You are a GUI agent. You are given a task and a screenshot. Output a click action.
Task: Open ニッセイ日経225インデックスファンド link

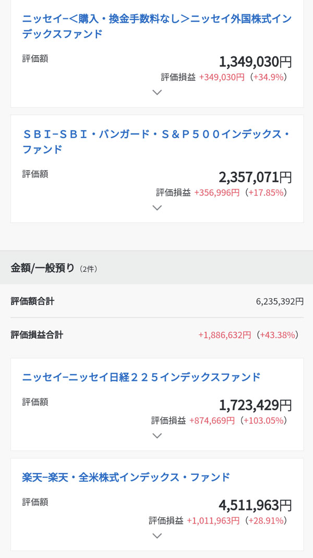[141, 377]
